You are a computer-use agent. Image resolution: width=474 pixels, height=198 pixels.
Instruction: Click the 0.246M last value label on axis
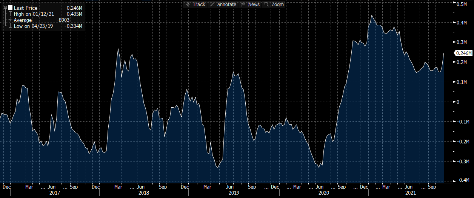point(464,53)
